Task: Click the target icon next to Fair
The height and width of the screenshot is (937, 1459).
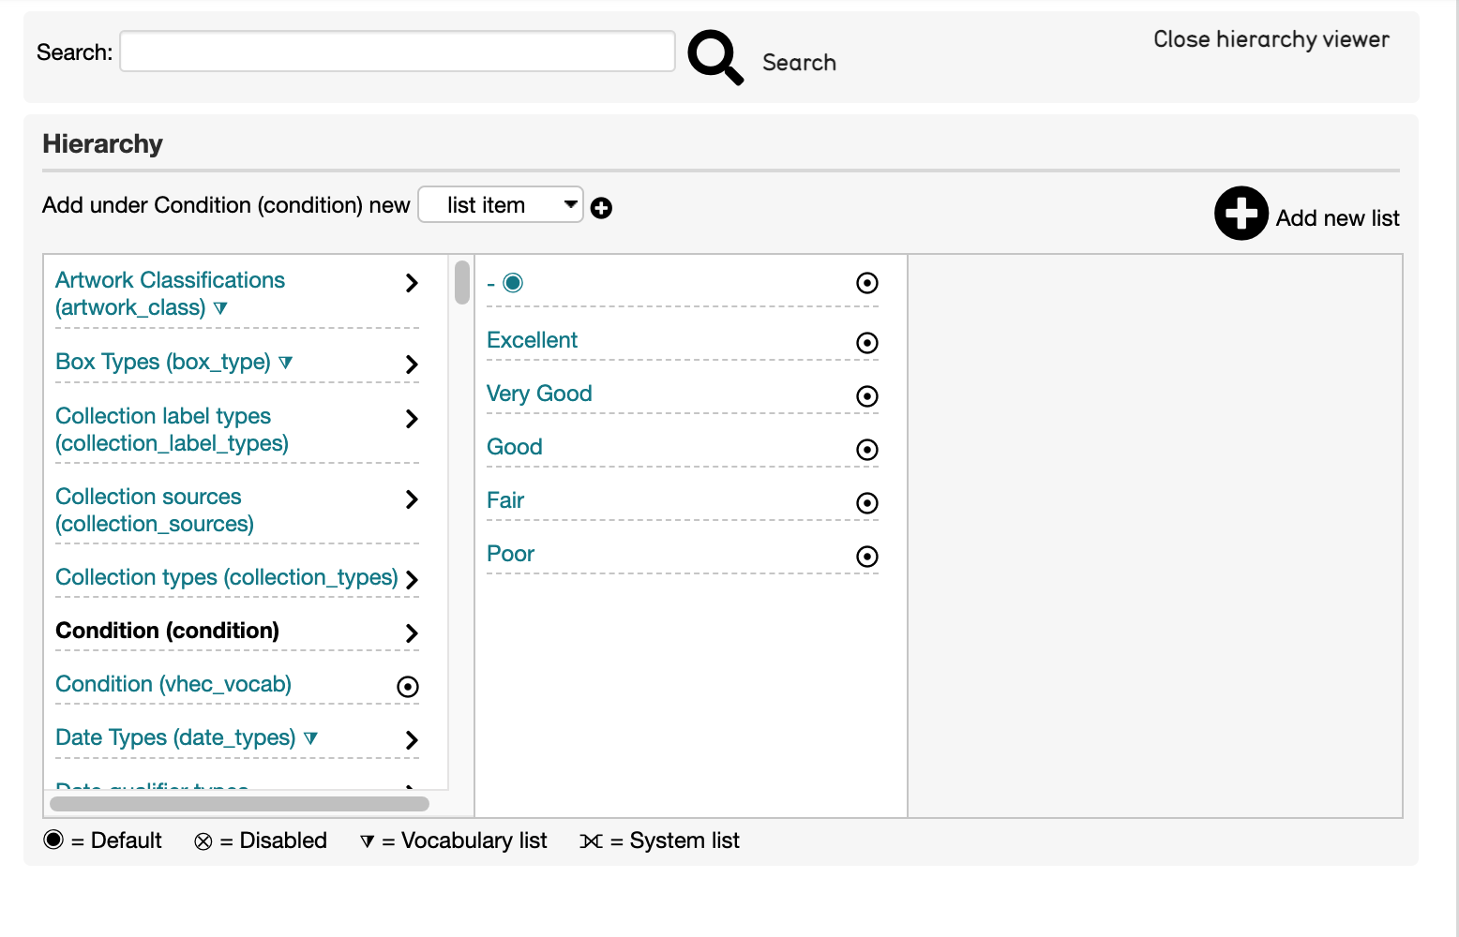Action: pos(867,503)
